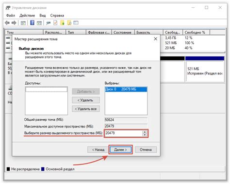Click the maximum available space field 20479
The height and width of the screenshot is (184, 230).
pyautogui.click(x=126, y=126)
